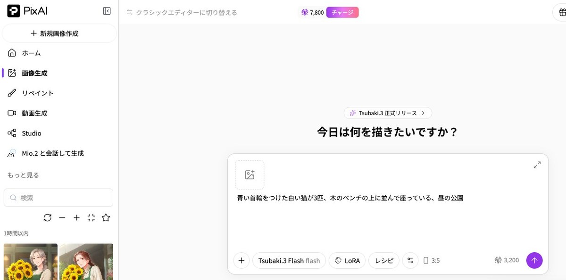
Task: Click クラシックエディターに切り替える link
Action: coord(182,12)
